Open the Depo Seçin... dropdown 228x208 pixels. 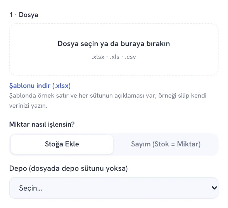pos(114,188)
